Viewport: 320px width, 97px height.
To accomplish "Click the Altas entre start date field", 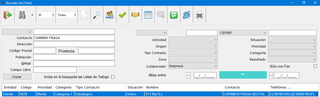I will coord(205,75).
